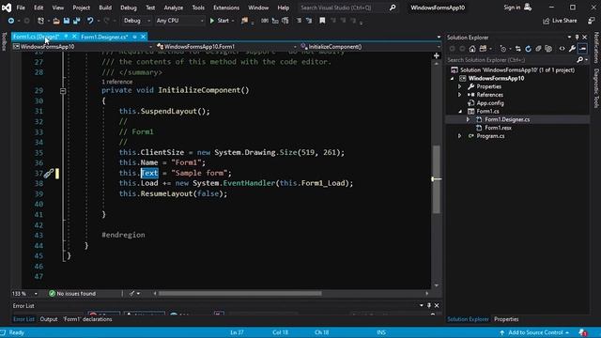Screen dimensions: 601x338
Task: Open the Extensions menu
Action: click(x=226, y=8)
